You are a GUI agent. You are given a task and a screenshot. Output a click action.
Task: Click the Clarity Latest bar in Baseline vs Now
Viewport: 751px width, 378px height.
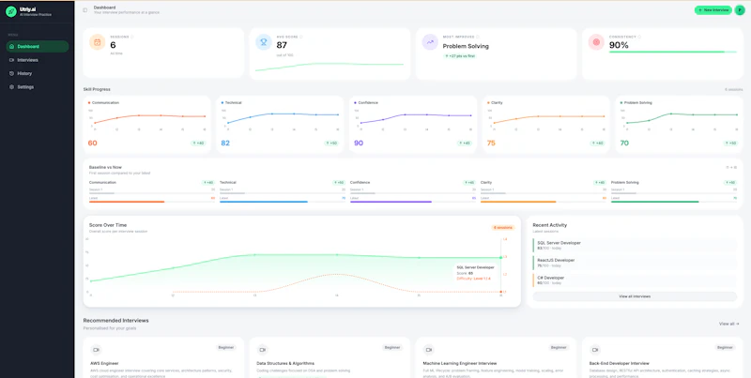point(544,202)
